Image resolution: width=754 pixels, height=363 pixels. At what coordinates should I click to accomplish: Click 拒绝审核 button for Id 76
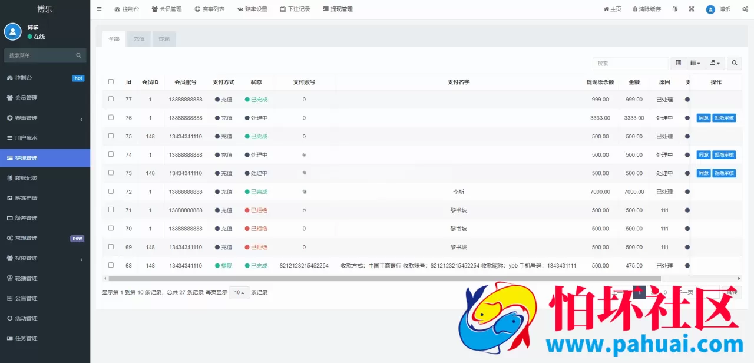click(724, 118)
